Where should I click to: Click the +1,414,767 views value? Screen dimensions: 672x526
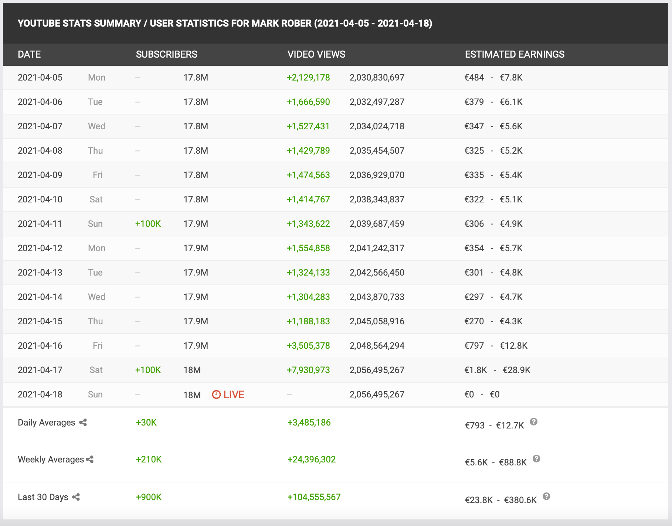(308, 199)
